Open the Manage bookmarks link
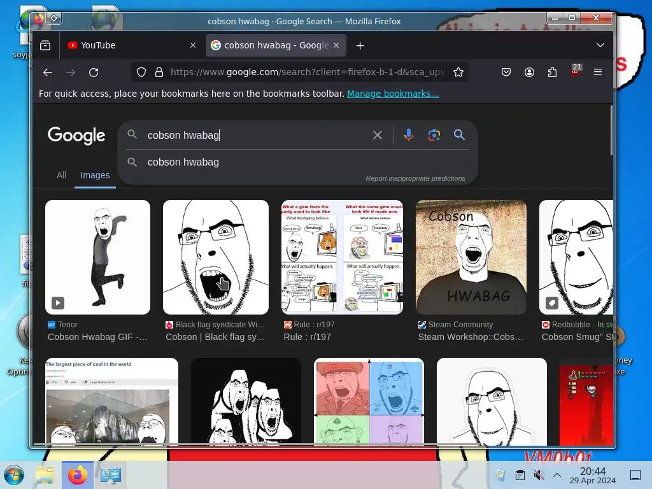The width and height of the screenshot is (652, 489). [393, 94]
